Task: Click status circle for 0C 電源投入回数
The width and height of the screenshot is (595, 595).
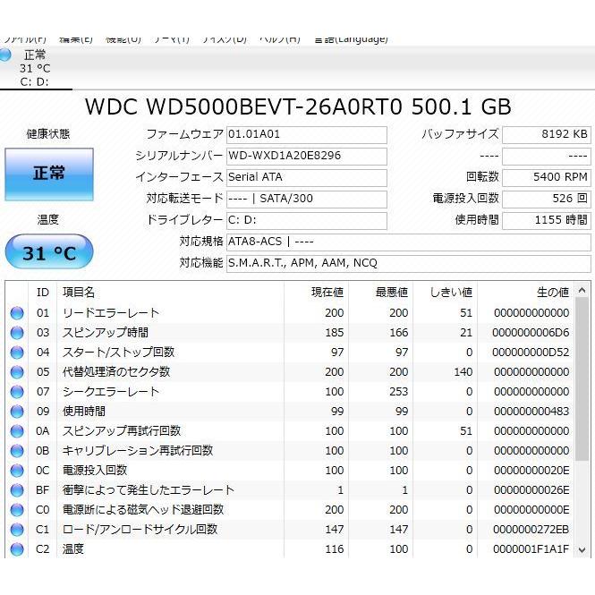Action: coord(17,471)
